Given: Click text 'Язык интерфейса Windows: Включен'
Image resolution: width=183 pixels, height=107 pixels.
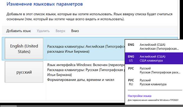Looking at the screenshot, I should coord(78,65).
